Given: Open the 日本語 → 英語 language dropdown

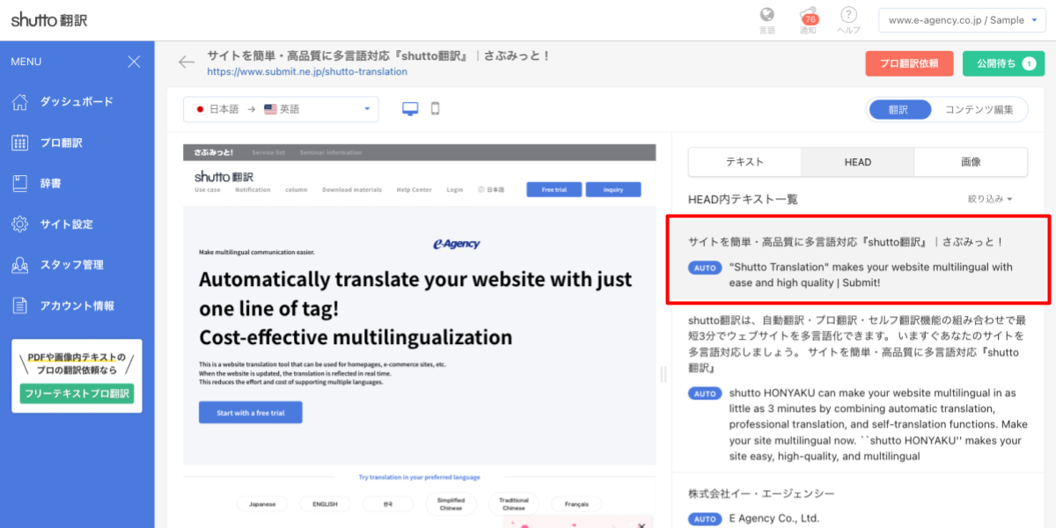Looking at the screenshot, I should point(282,110).
